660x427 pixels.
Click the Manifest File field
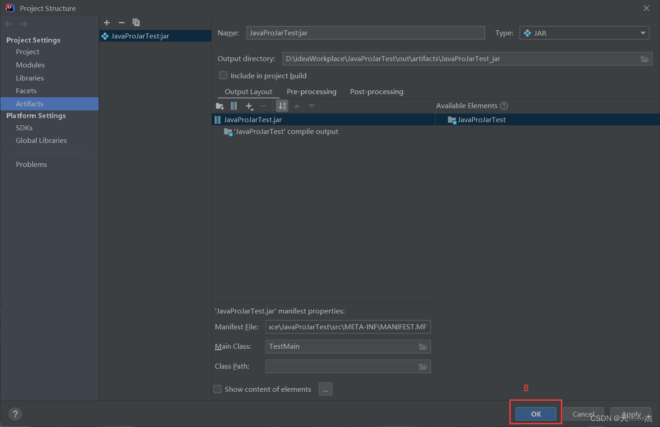(x=348, y=327)
